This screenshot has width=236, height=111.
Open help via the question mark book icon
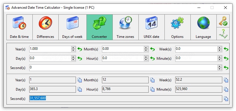(x=223, y=34)
